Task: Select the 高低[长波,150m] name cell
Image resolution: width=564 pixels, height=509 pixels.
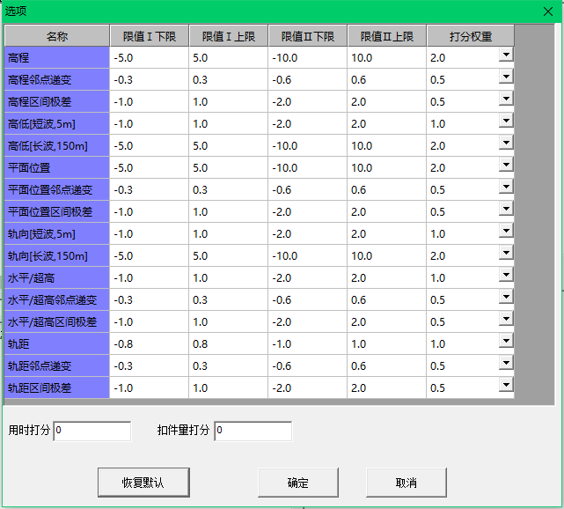Action: (x=57, y=145)
